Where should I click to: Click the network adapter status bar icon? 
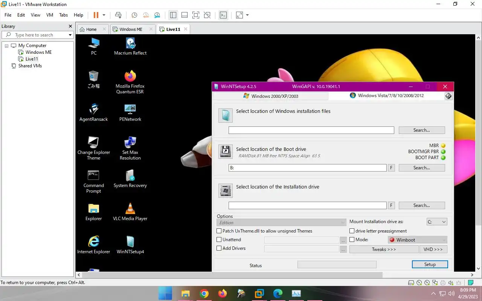[435, 283]
